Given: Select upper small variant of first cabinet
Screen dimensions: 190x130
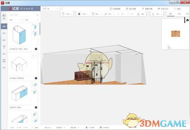Looking at the screenshot, I should pos(35,26).
